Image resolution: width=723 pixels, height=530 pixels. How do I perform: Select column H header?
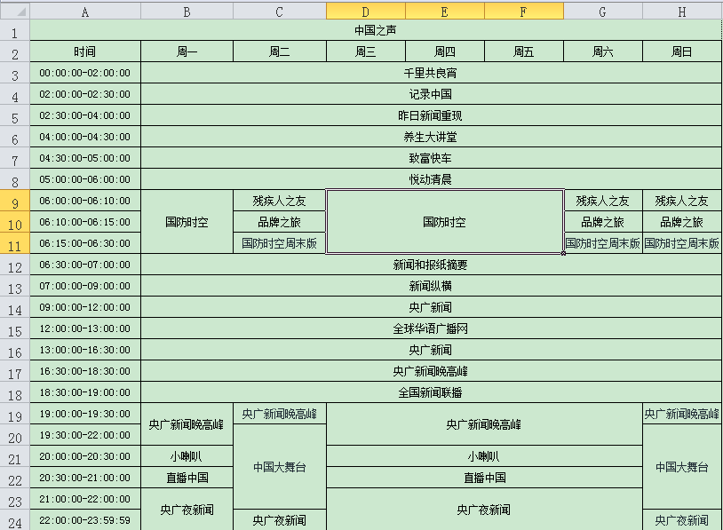coord(682,11)
